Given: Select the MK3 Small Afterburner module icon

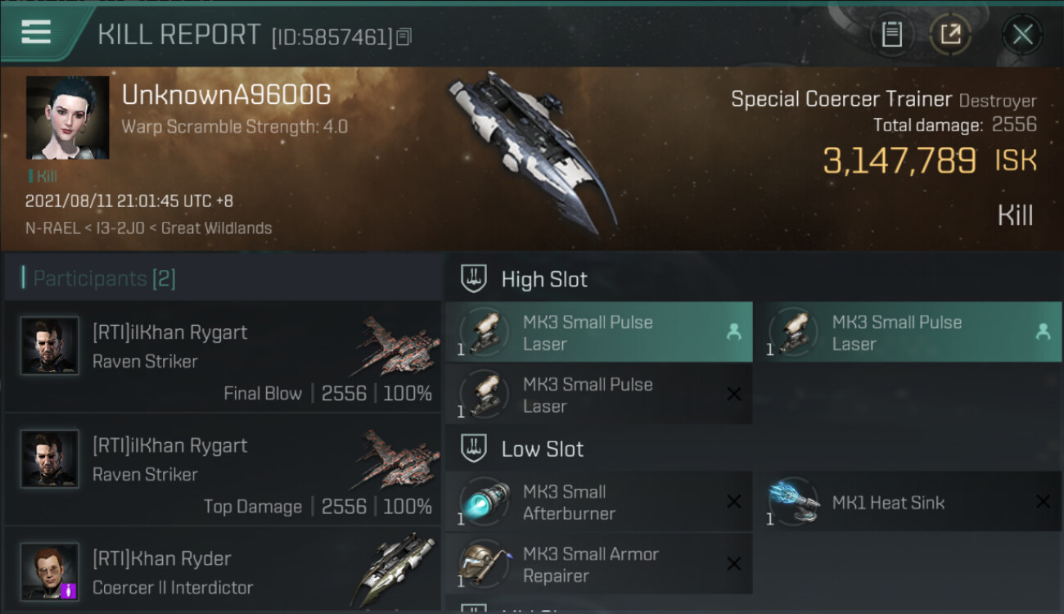Looking at the screenshot, I should (x=485, y=502).
